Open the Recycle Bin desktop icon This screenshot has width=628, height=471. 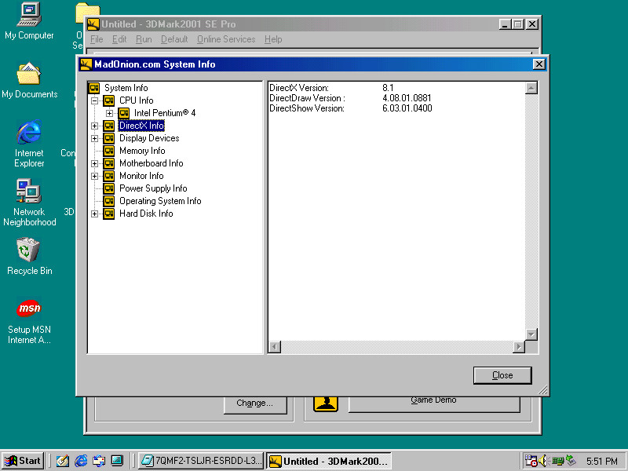tap(29, 250)
